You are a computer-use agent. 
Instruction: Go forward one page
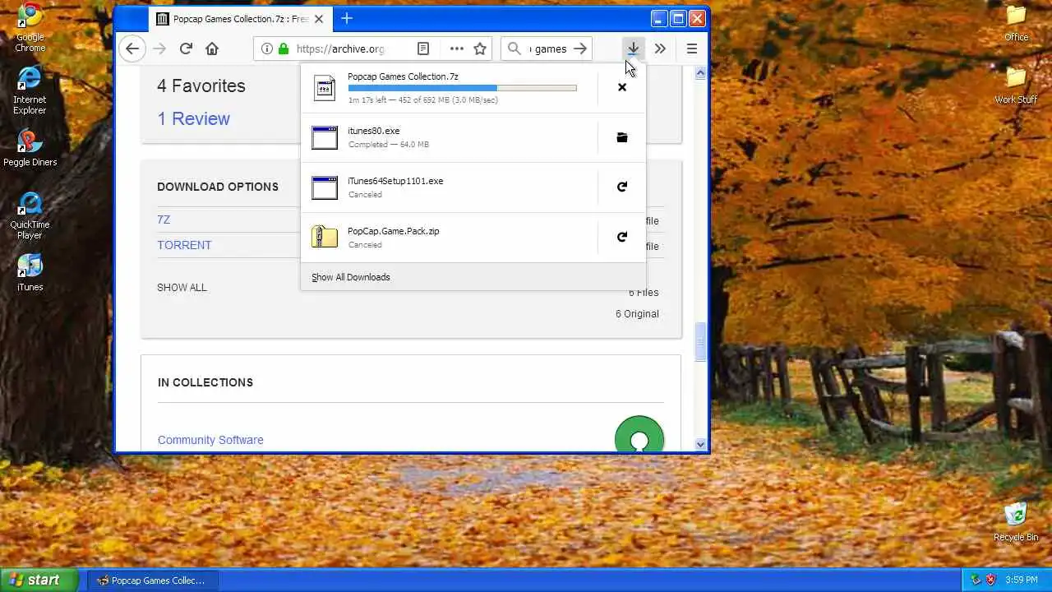click(159, 49)
